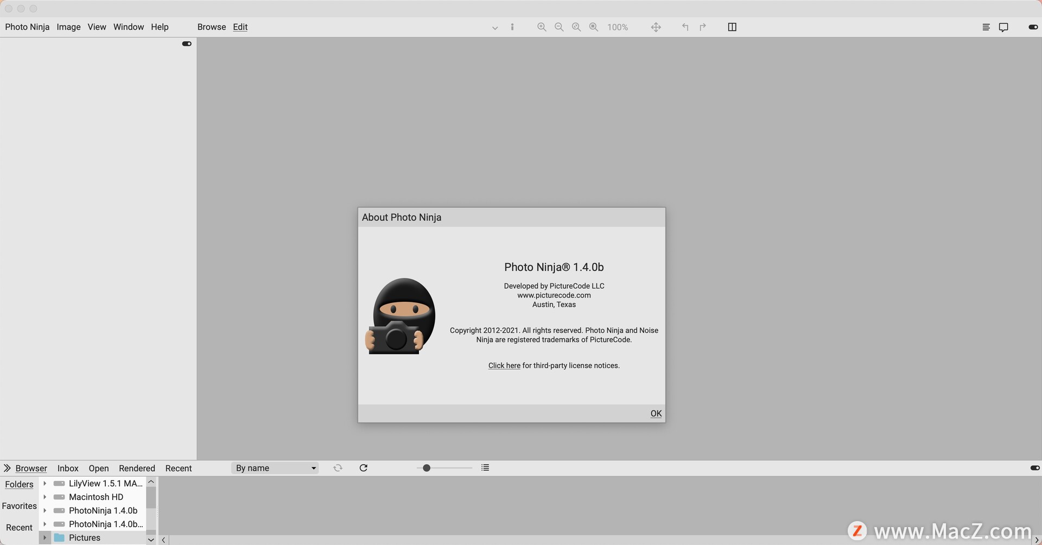Expand the Pictures folder tree node
The height and width of the screenshot is (545, 1042).
tap(45, 537)
